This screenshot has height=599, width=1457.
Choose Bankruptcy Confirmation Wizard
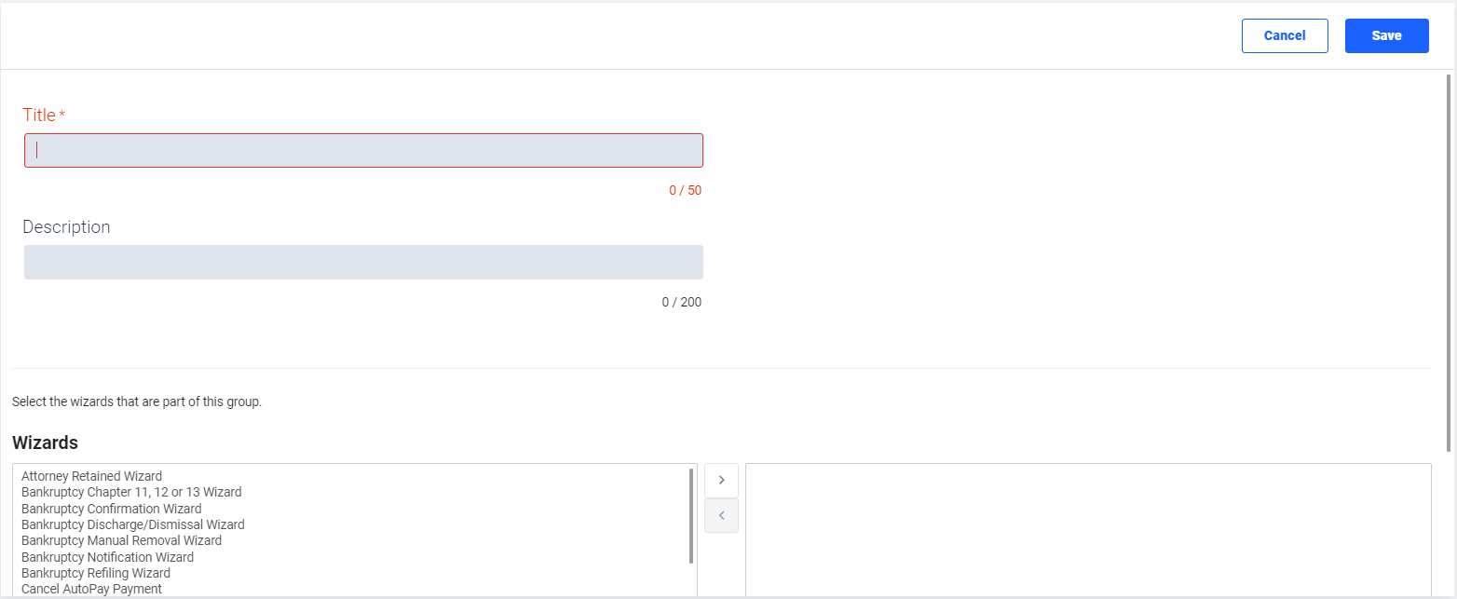[x=111, y=509]
